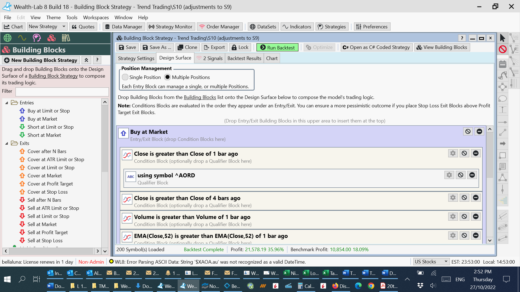Open the 2 Signals tab

point(210,58)
